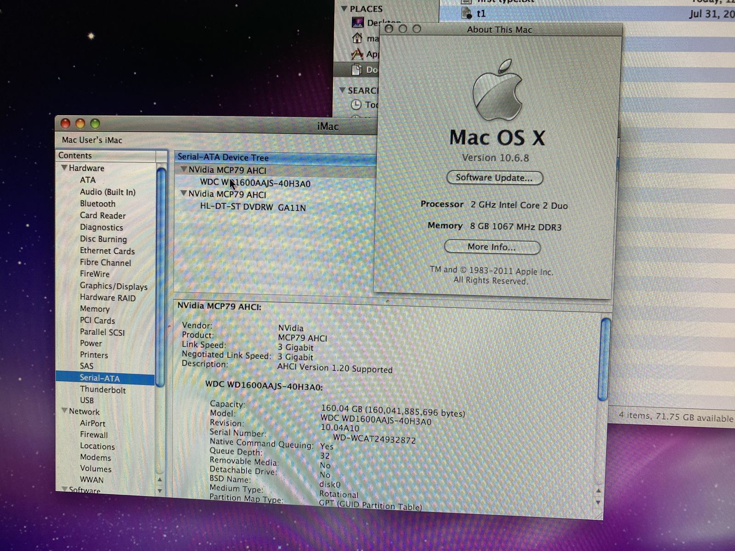Click the Version 10.6.8 text
The image size is (735, 551).
(x=495, y=157)
